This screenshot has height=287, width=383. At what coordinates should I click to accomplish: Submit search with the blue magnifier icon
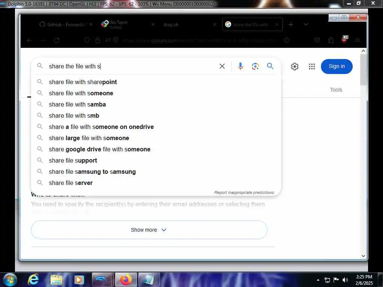(x=270, y=66)
